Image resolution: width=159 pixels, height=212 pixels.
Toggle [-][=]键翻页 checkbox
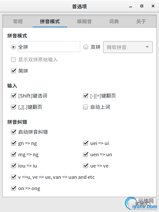(85, 96)
